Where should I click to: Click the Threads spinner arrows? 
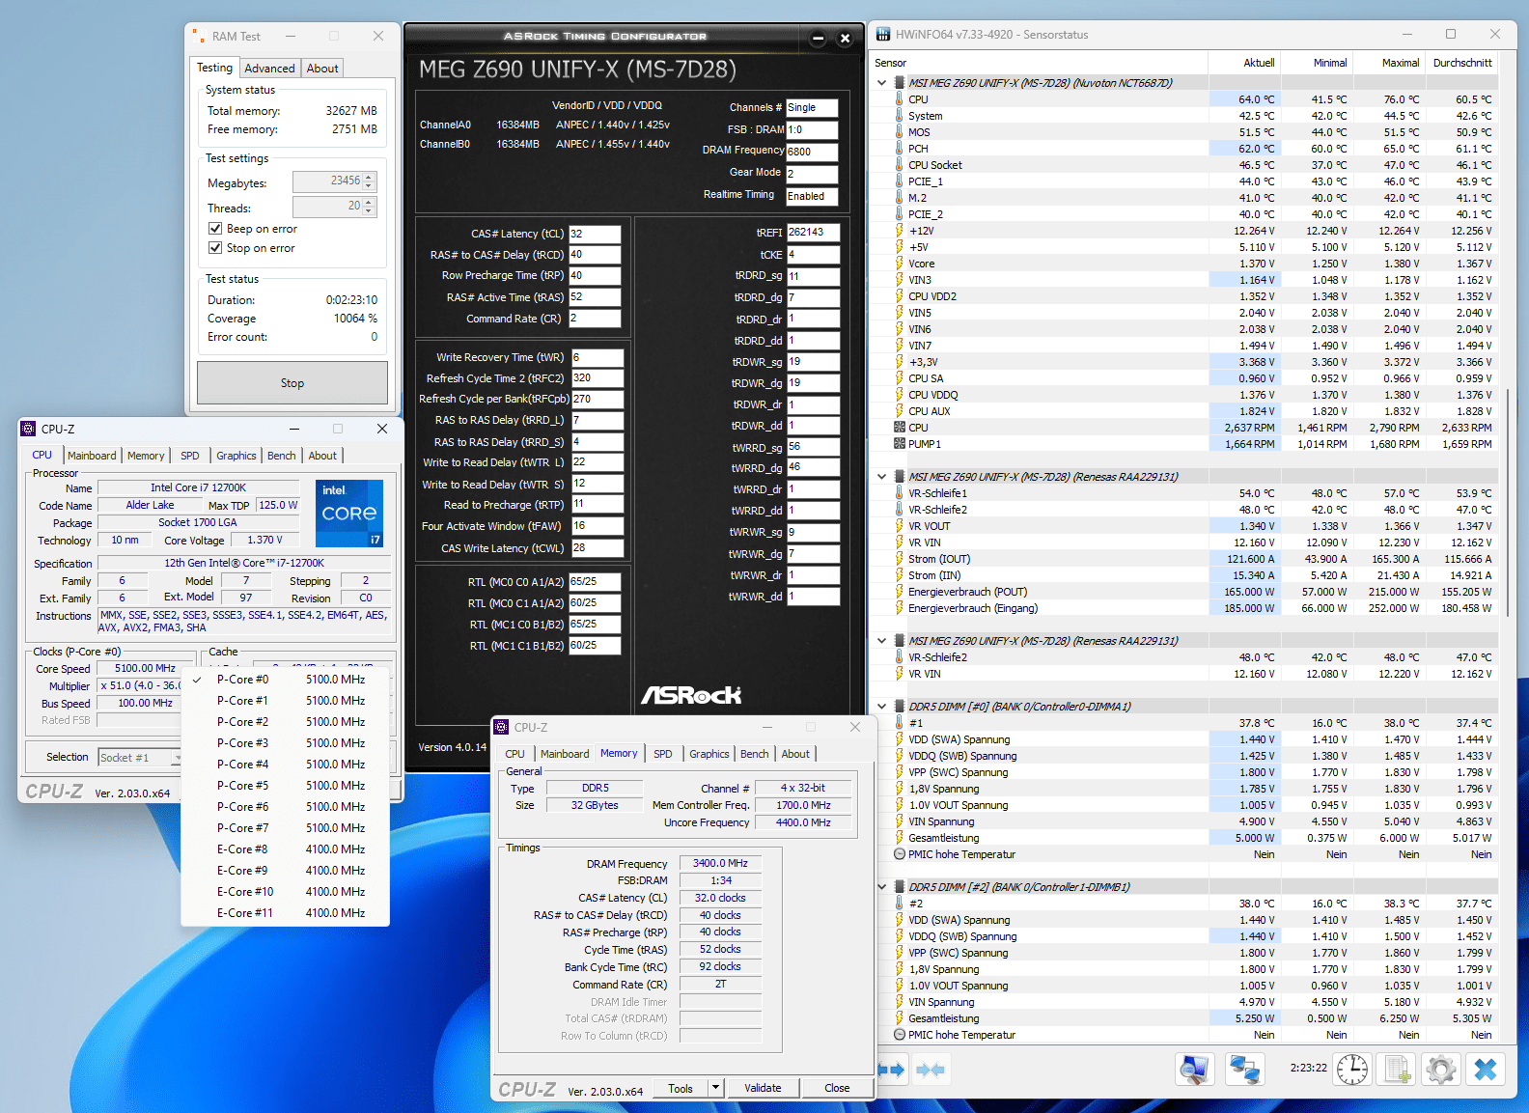click(370, 208)
